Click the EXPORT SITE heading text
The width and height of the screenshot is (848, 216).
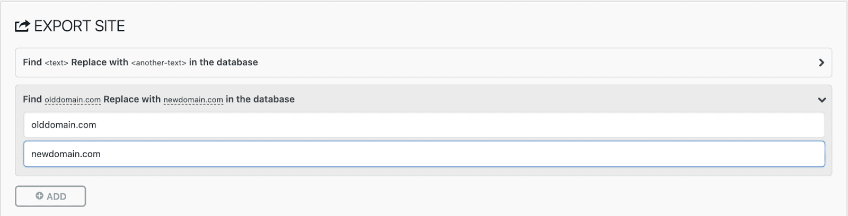coord(79,26)
